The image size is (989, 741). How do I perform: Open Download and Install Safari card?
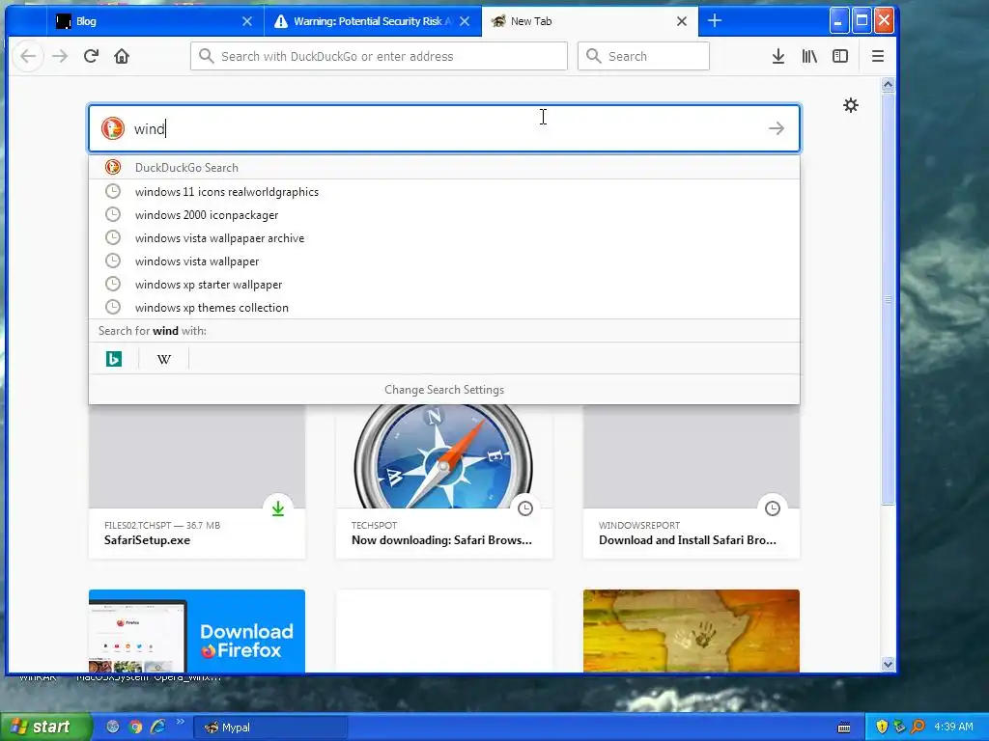click(692, 482)
